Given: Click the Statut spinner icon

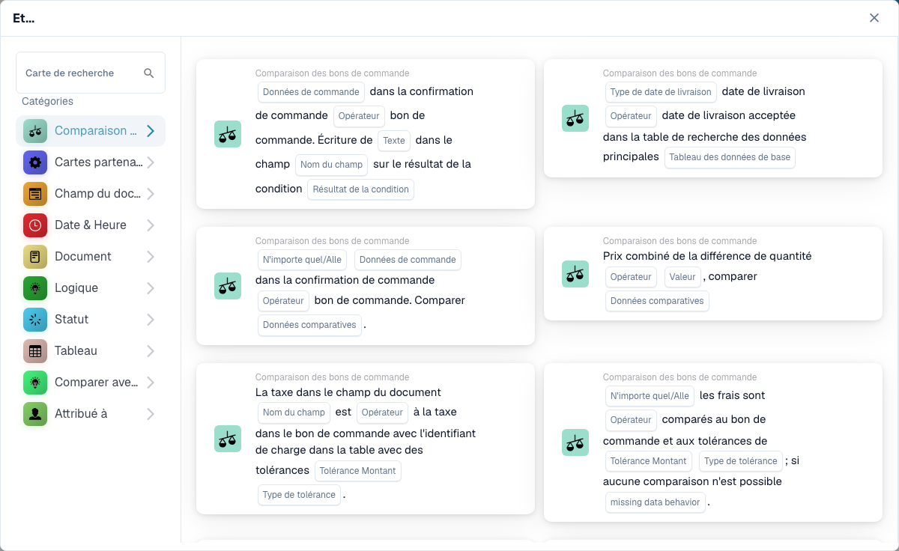Looking at the screenshot, I should [x=35, y=320].
